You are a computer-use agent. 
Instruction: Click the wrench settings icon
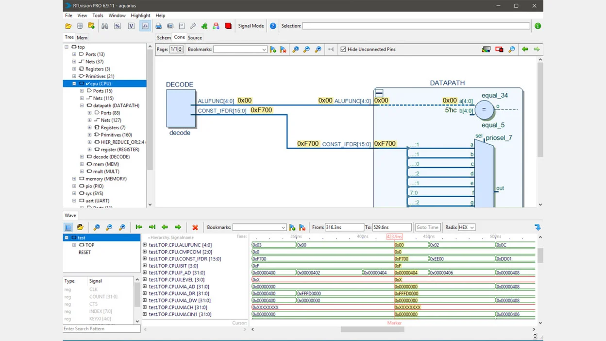[x=193, y=26]
